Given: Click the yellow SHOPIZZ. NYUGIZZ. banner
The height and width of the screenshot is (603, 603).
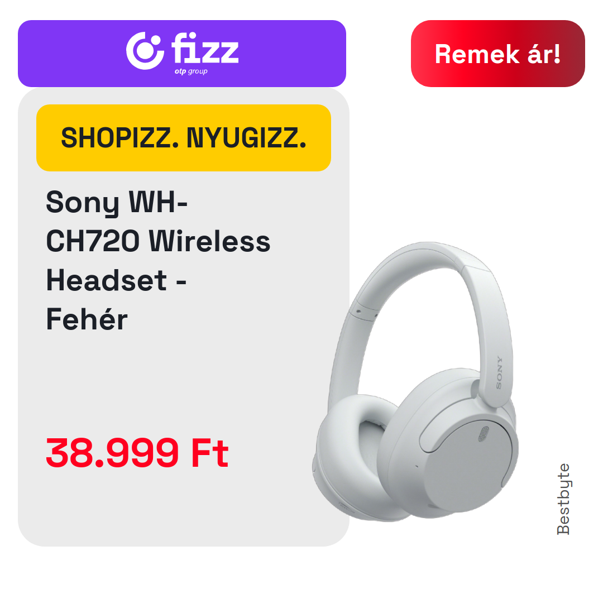Looking at the screenshot, I should pos(184,138).
